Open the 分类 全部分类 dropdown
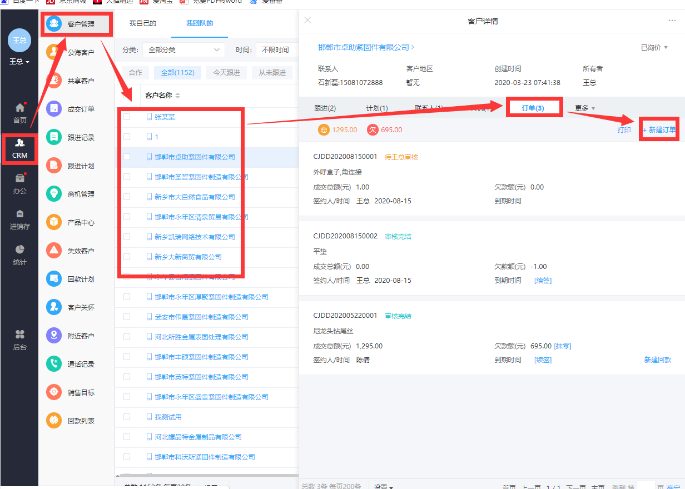685x489 pixels. (x=183, y=49)
